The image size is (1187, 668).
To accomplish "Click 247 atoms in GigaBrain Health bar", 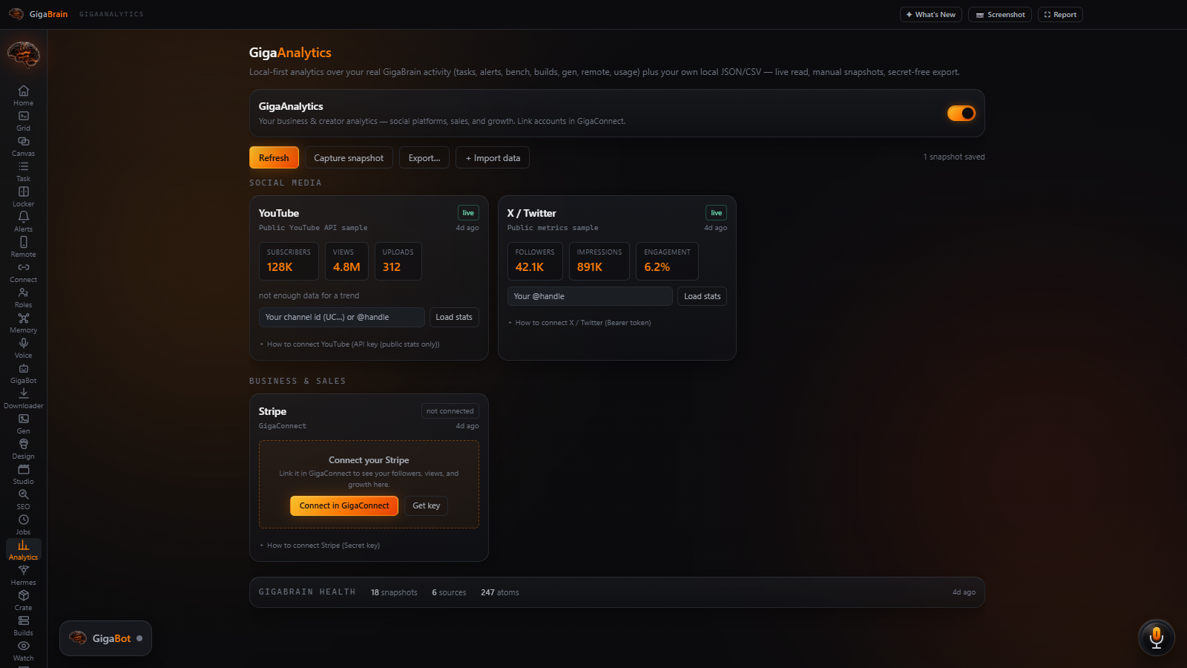I will coord(500,592).
